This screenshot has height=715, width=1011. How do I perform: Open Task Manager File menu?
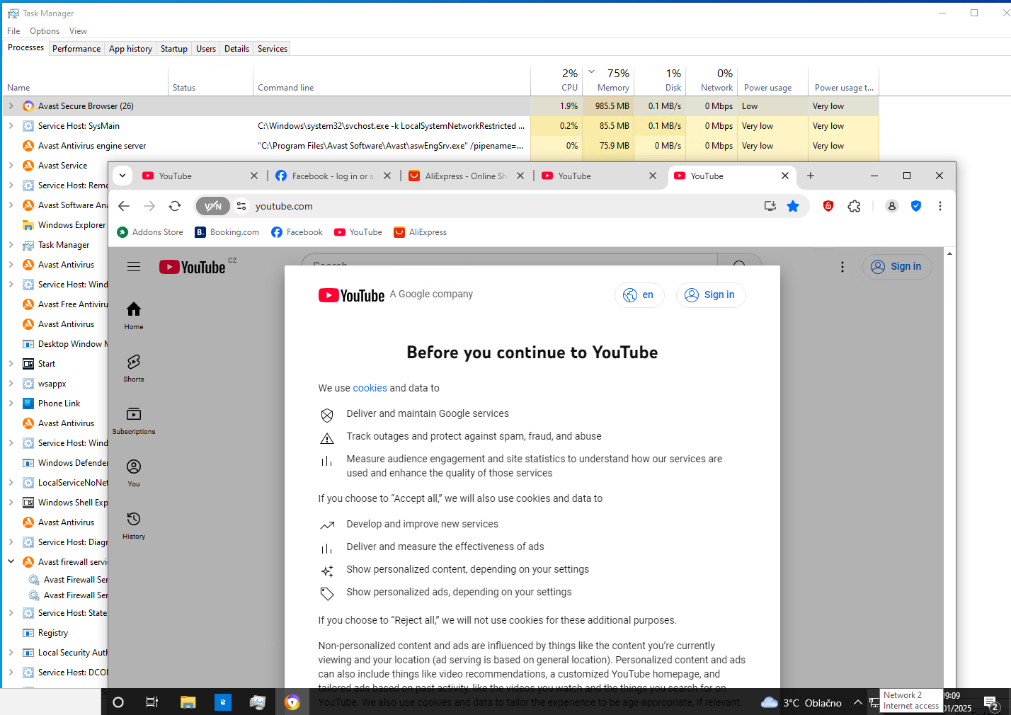pos(13,31)
